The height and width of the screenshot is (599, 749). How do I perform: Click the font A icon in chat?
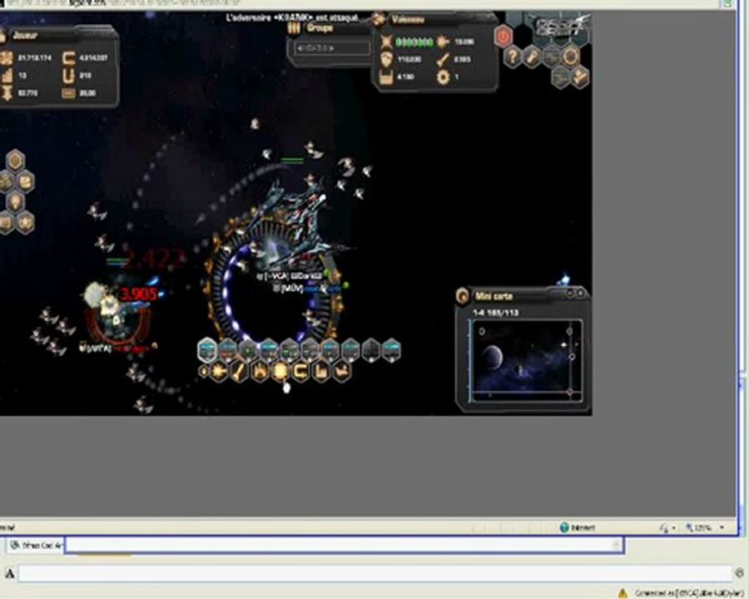(9, 573)
